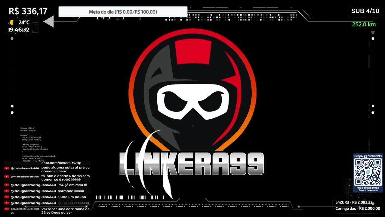The height and width of the screenshot is (217, 385).
Task: Click the 24°C temperature reading
Action: (24, 22)
